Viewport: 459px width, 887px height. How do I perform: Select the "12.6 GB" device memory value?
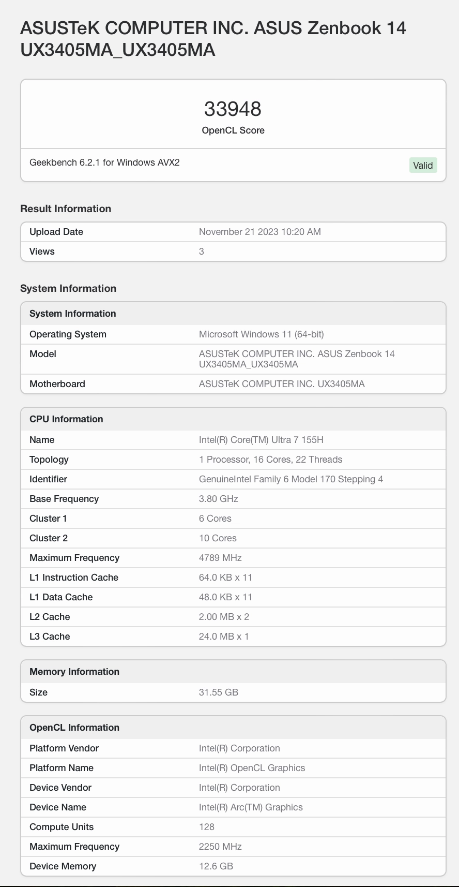[x=216, y=866]
